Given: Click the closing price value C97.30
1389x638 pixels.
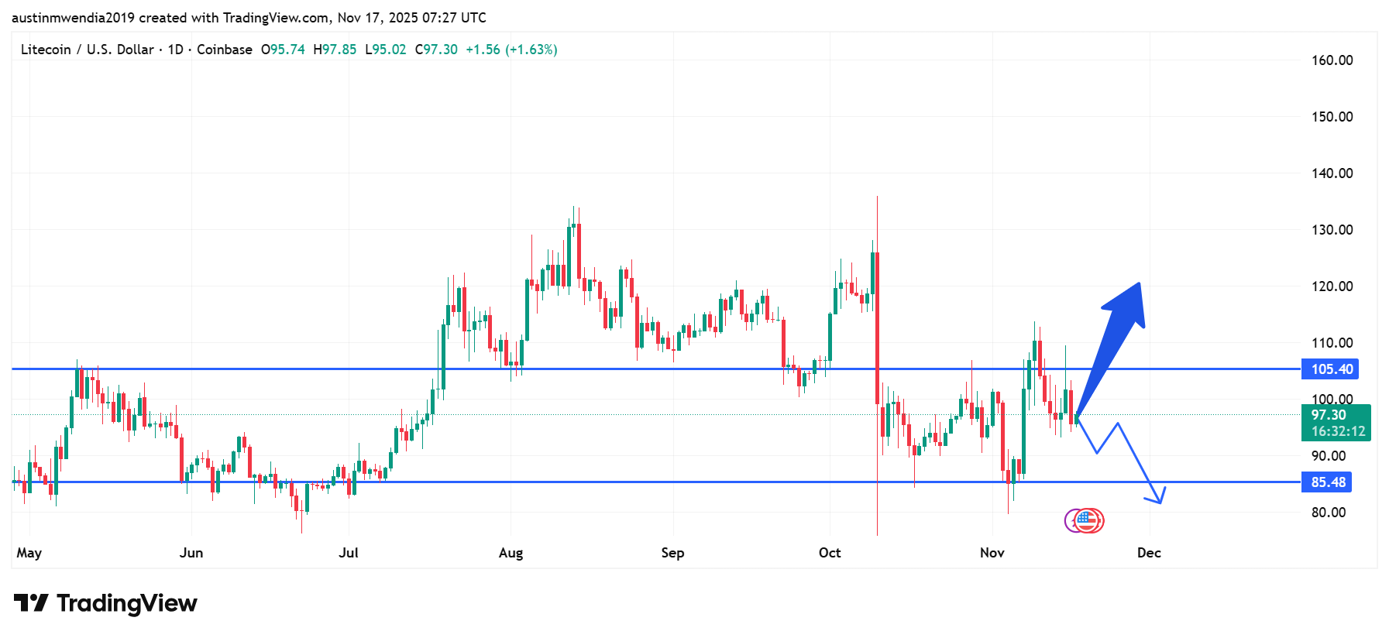Looking at the screenshot, I should (x=436, y=50).
